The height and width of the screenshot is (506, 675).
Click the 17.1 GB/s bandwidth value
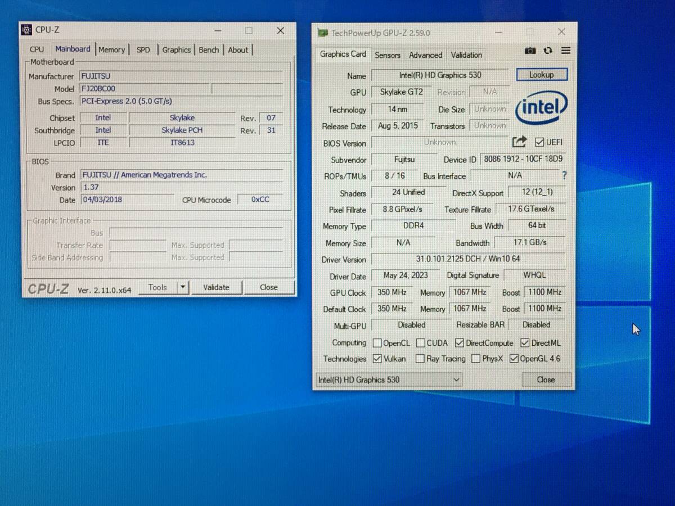(x=530, y=243)
